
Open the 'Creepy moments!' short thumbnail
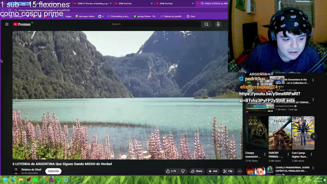tap(257, 133)
